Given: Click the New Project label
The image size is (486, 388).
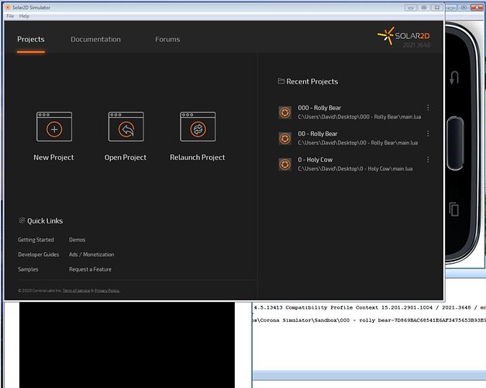Looking at the screenshot, I should [53, 158].
